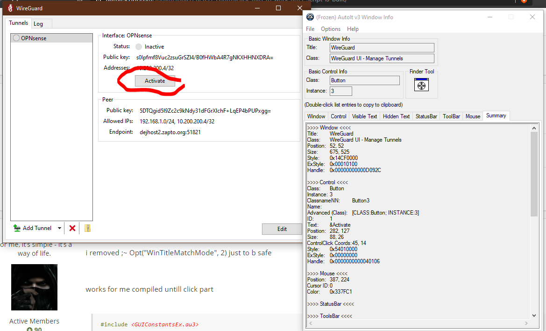Click the Handle 0x00000000000D092C line

coord(344,170)
